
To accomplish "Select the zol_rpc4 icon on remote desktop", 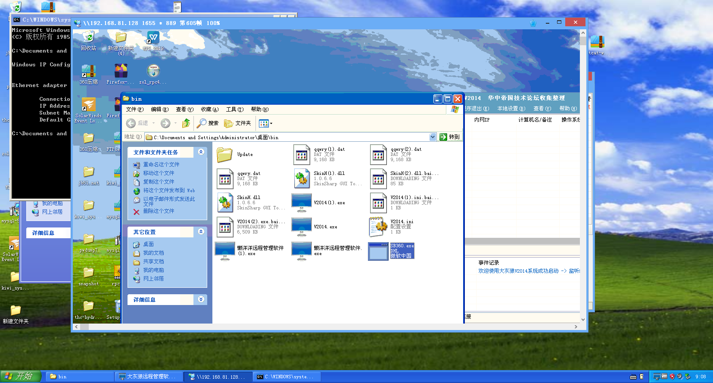I will [153, 74].
